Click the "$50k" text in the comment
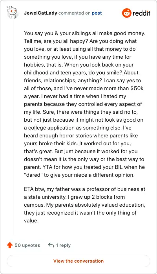The image size is (157, 274). [137, 88]
